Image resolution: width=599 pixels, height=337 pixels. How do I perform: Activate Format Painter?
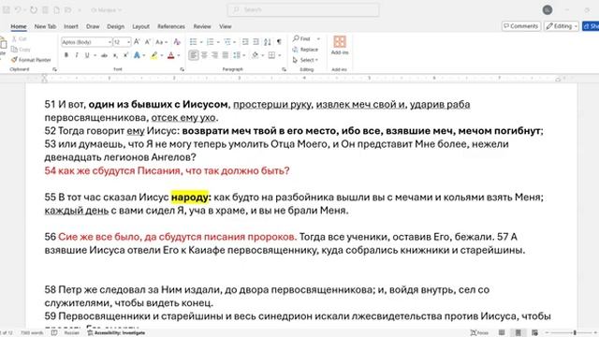(x=31, y=60)
